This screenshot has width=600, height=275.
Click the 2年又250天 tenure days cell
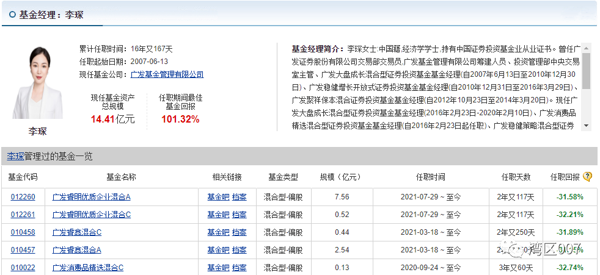(x=516, y=232)
